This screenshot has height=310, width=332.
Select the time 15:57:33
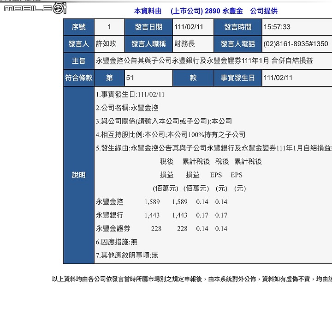tap(277, 27)
